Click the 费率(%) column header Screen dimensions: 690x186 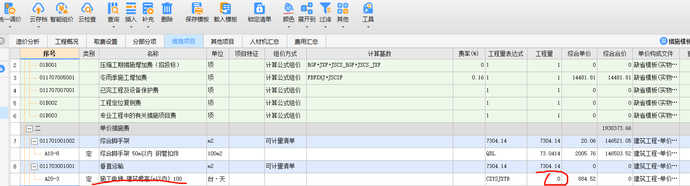point(469,53)
